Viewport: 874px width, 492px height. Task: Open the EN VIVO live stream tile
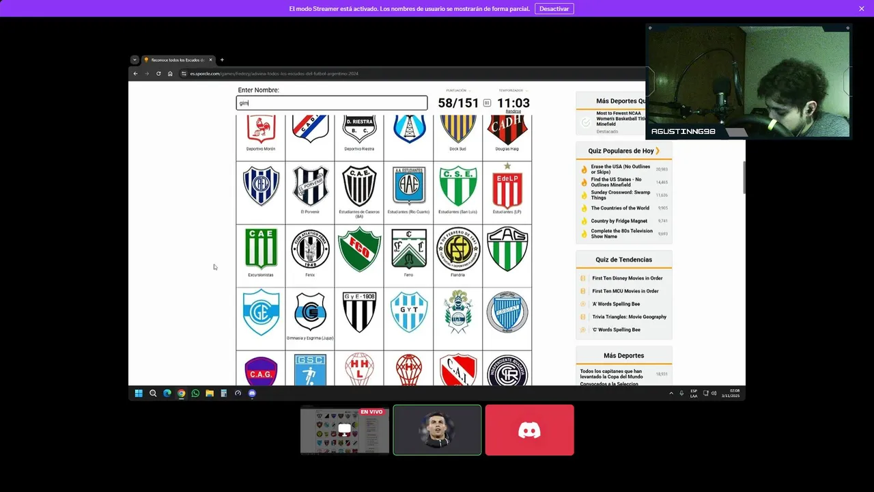pos(345,430)
